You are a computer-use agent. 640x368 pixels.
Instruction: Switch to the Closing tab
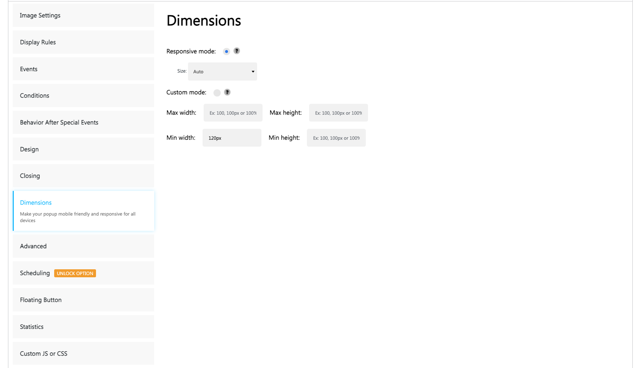click(83, 176)
